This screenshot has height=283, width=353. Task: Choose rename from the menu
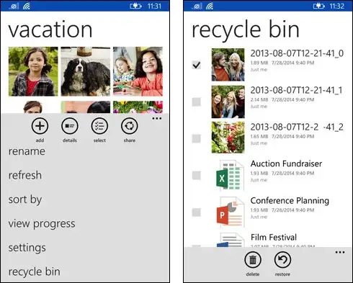click(x=27, y=151)
